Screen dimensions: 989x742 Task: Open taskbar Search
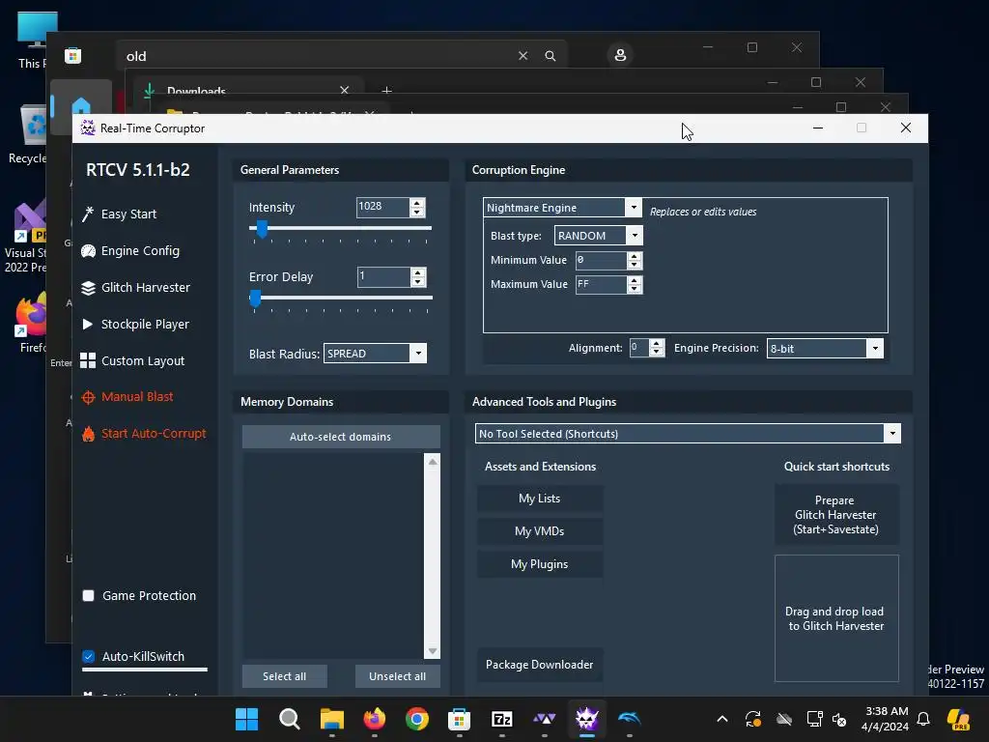(289, 719)
